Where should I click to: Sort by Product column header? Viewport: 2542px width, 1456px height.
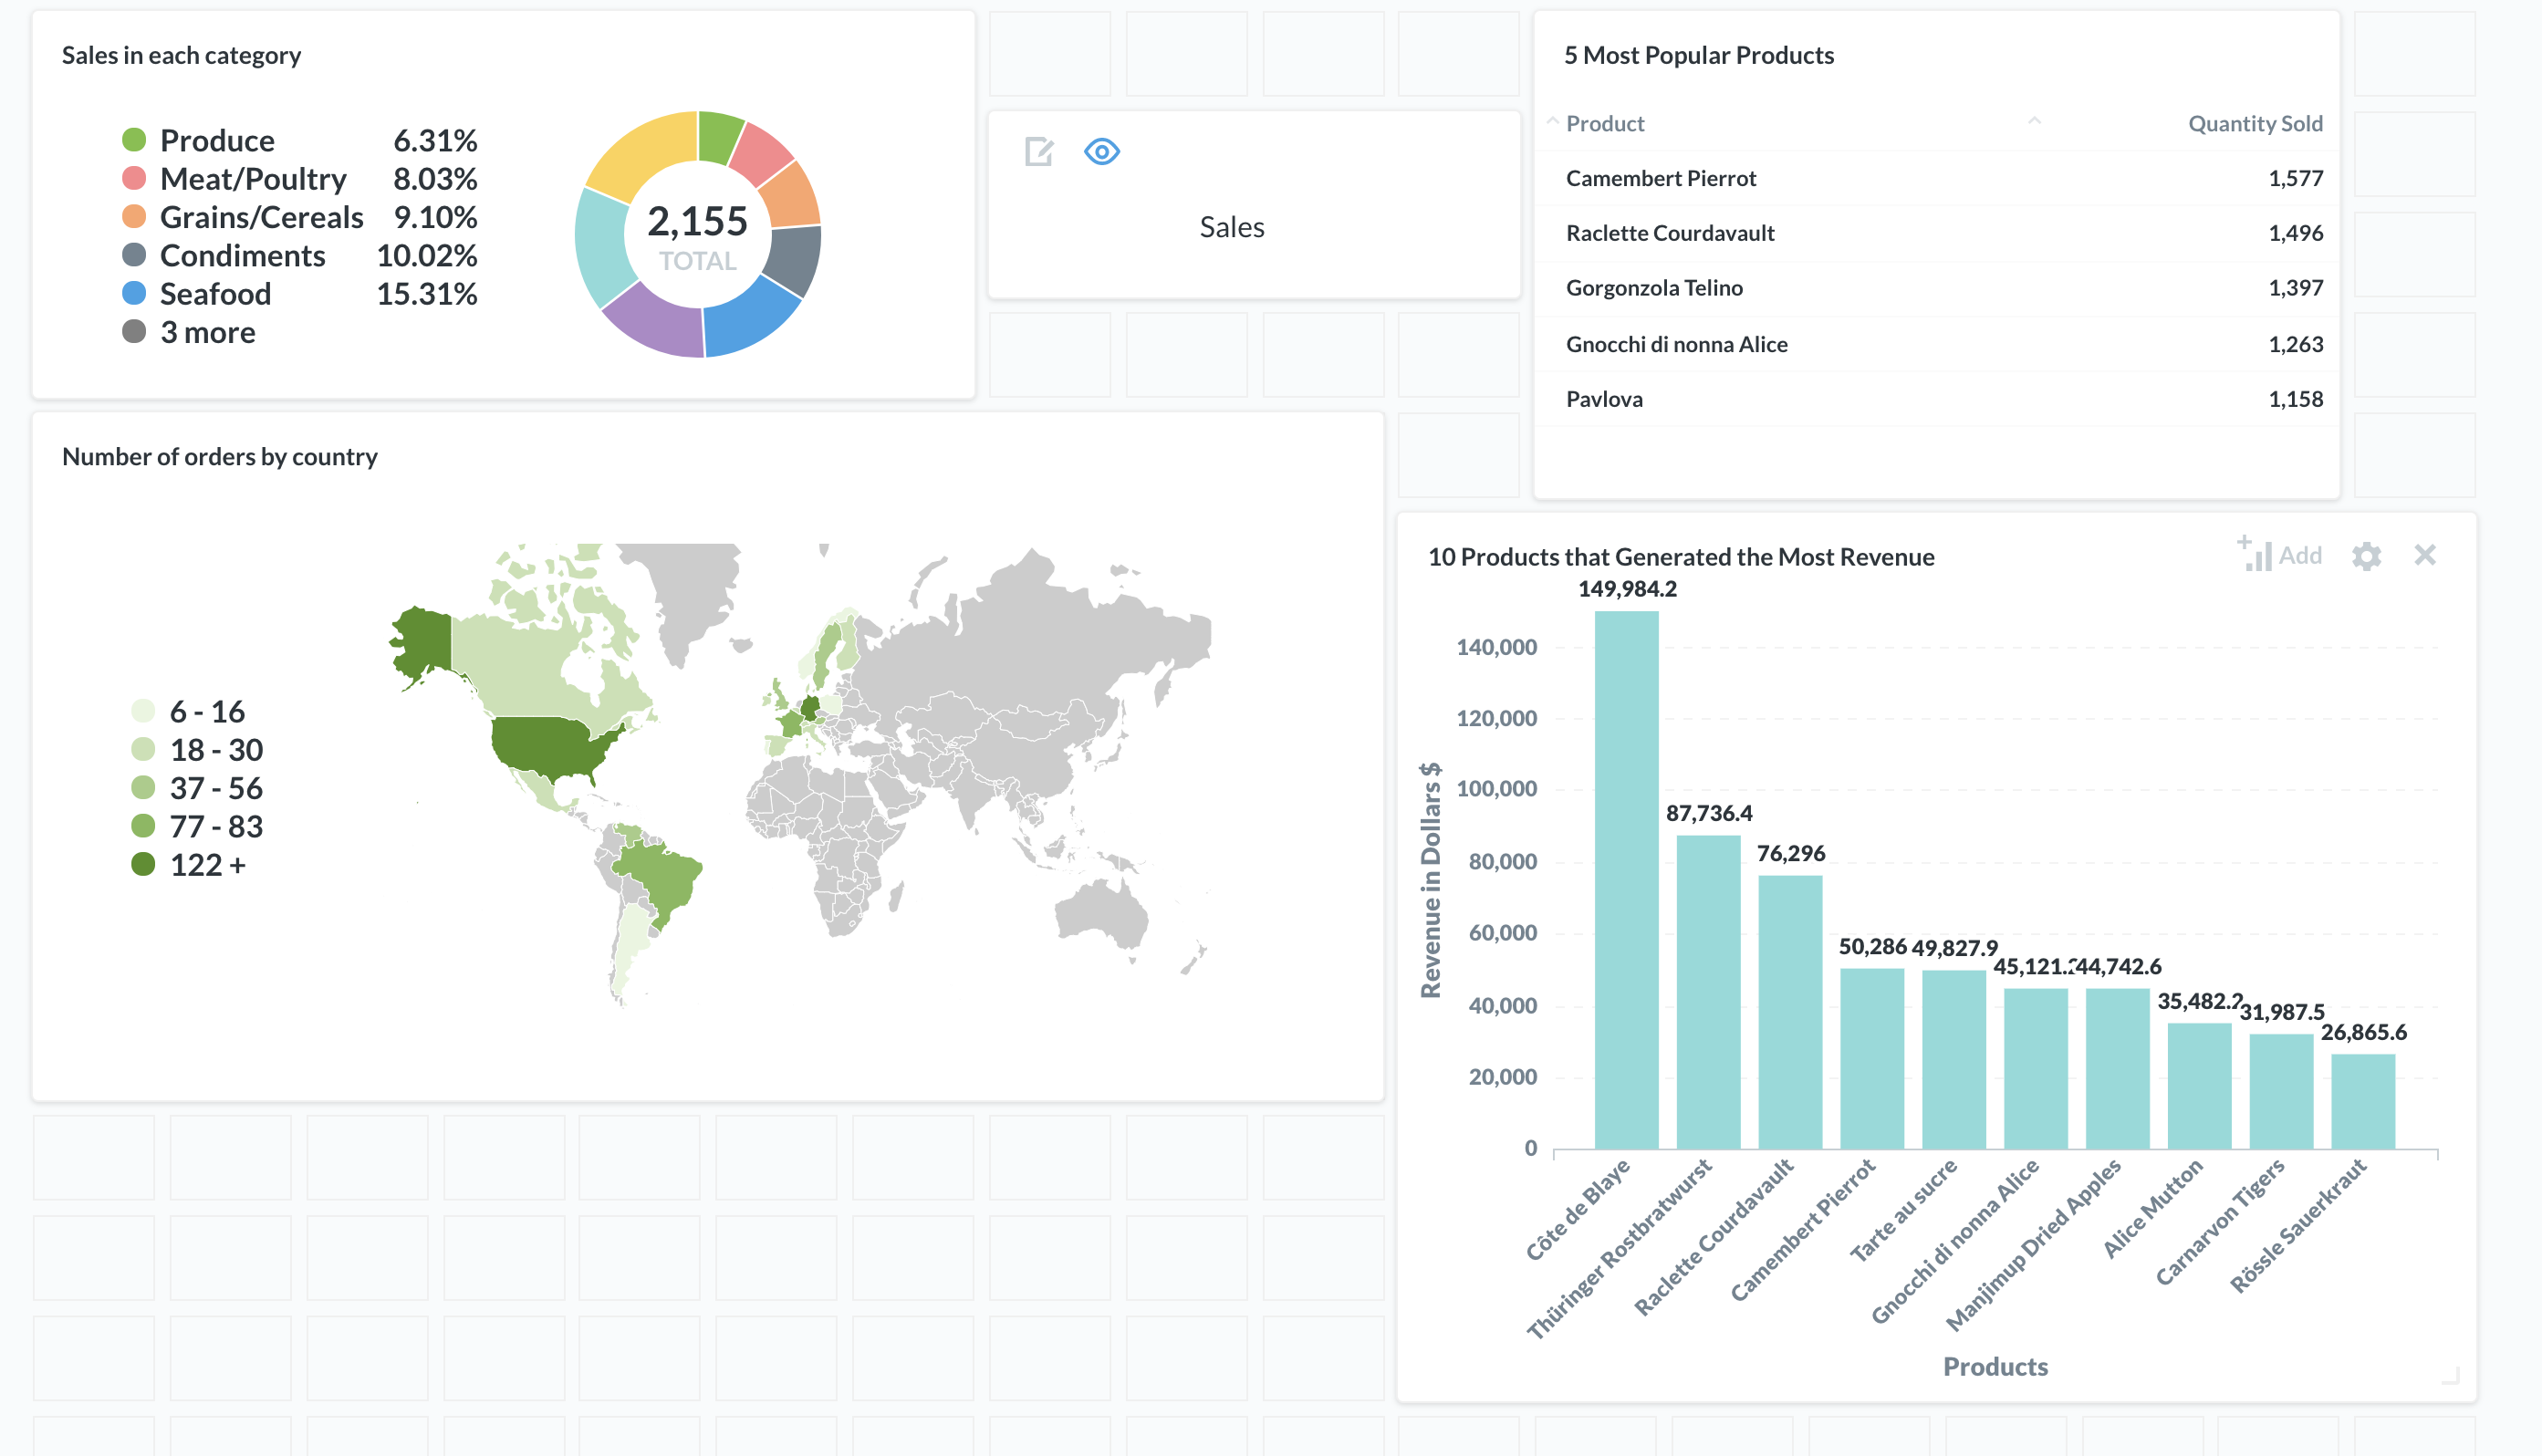pos(1604,123)
